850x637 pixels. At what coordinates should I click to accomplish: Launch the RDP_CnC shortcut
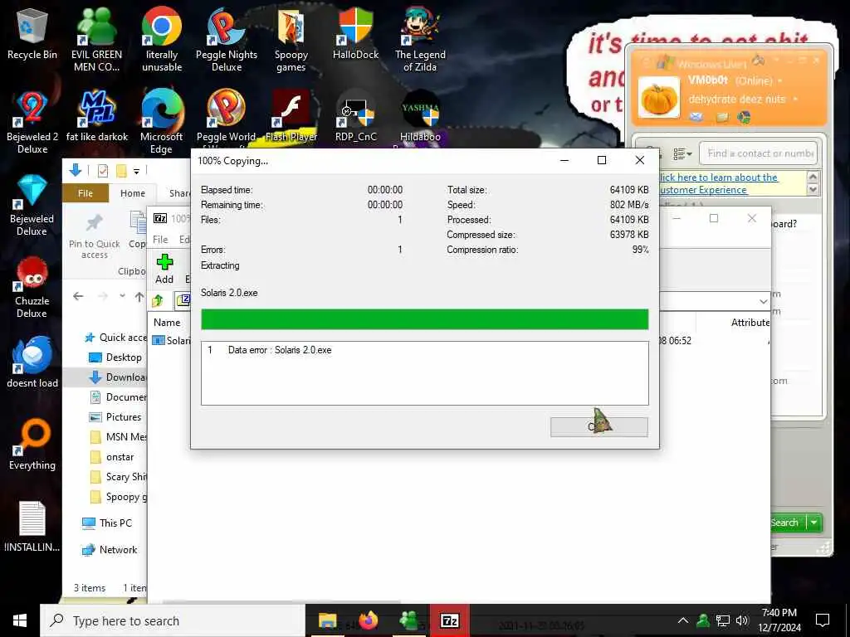click(x=355, y=116)
